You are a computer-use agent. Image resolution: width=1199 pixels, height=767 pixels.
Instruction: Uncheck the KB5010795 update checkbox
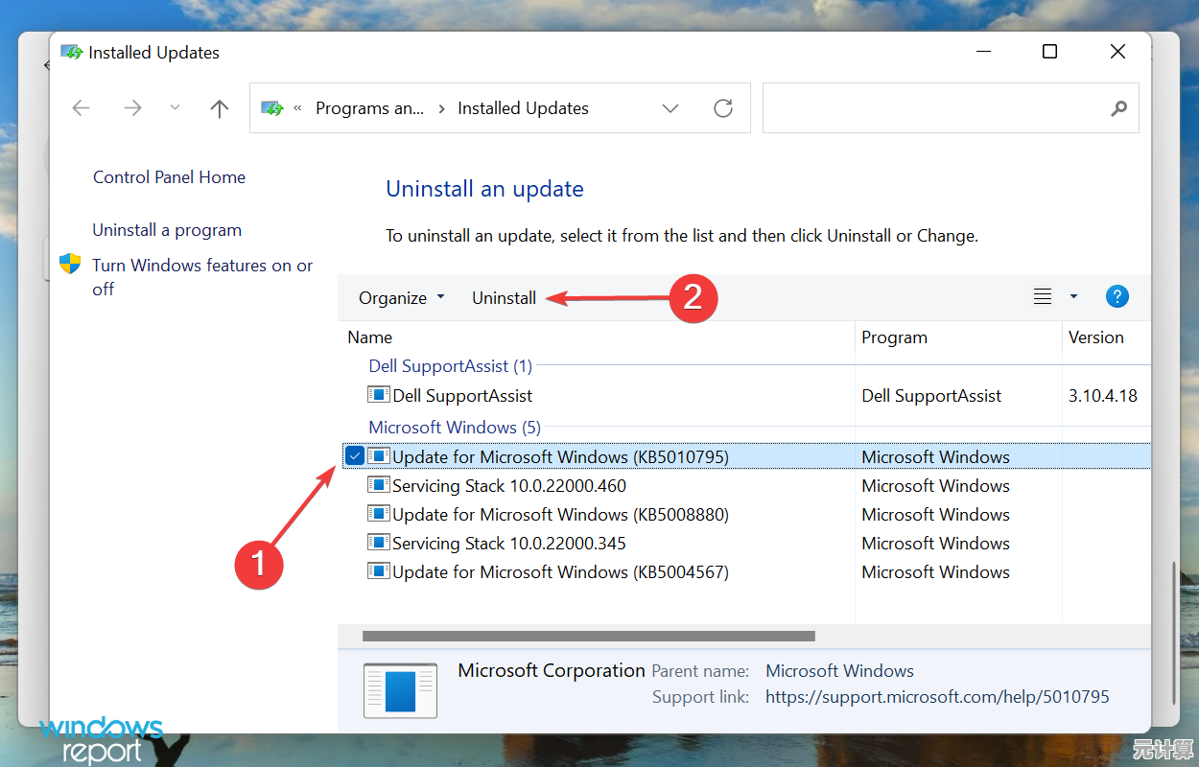[355, 456]
